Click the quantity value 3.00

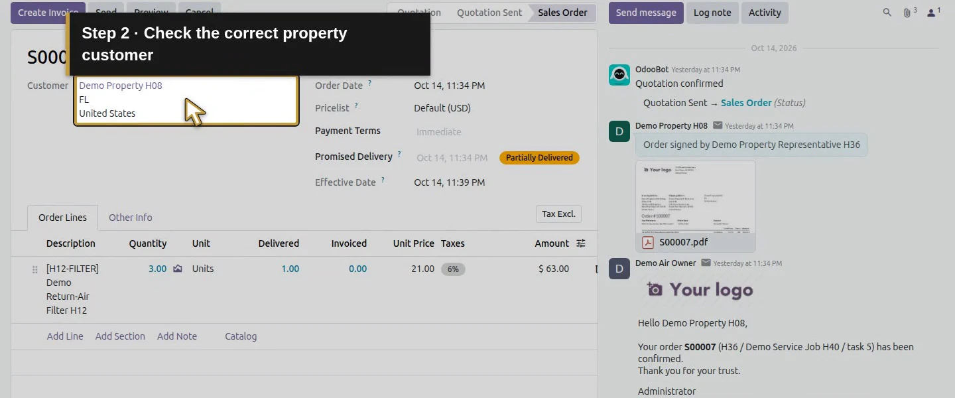(157, 269)
